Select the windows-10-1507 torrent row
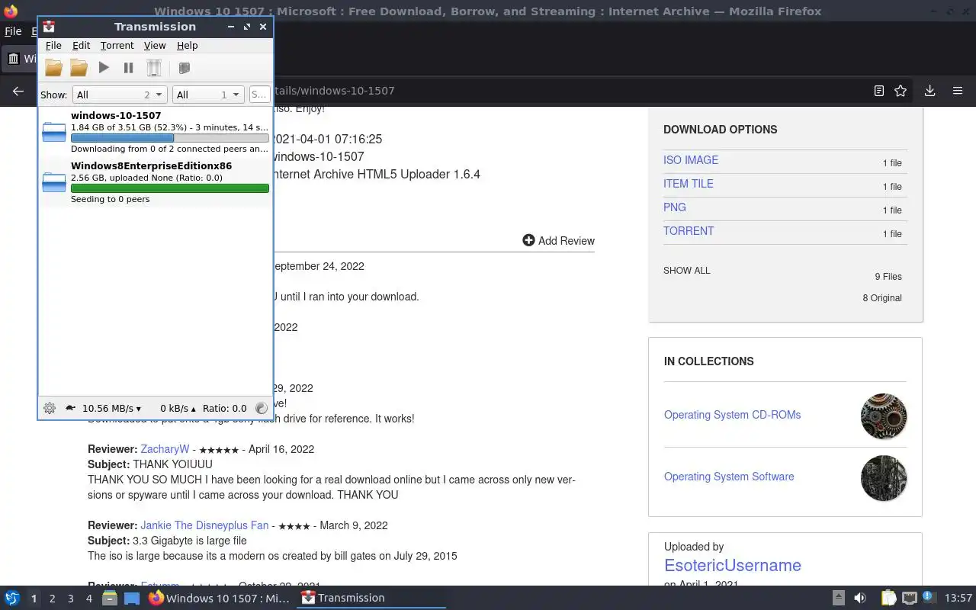The width and height of the screenshot is (976, 610). pos(155,132)
